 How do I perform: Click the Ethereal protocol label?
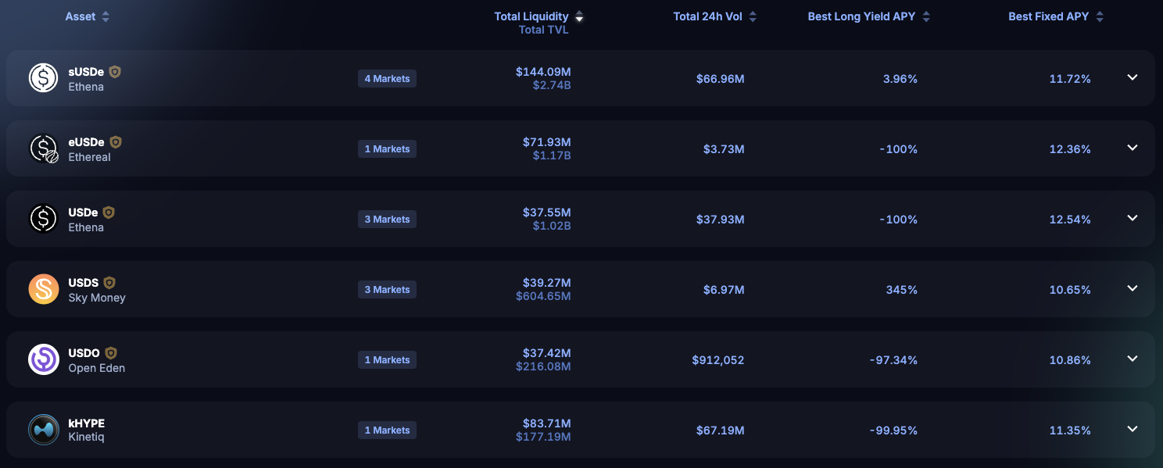tap(89, 157)
